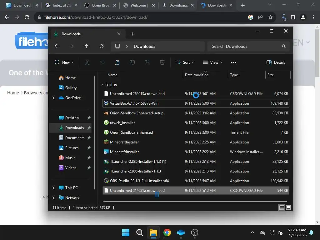Open the New dropdown
The width and height of the screenshot is (320, 240).
(x=64, y=62)
